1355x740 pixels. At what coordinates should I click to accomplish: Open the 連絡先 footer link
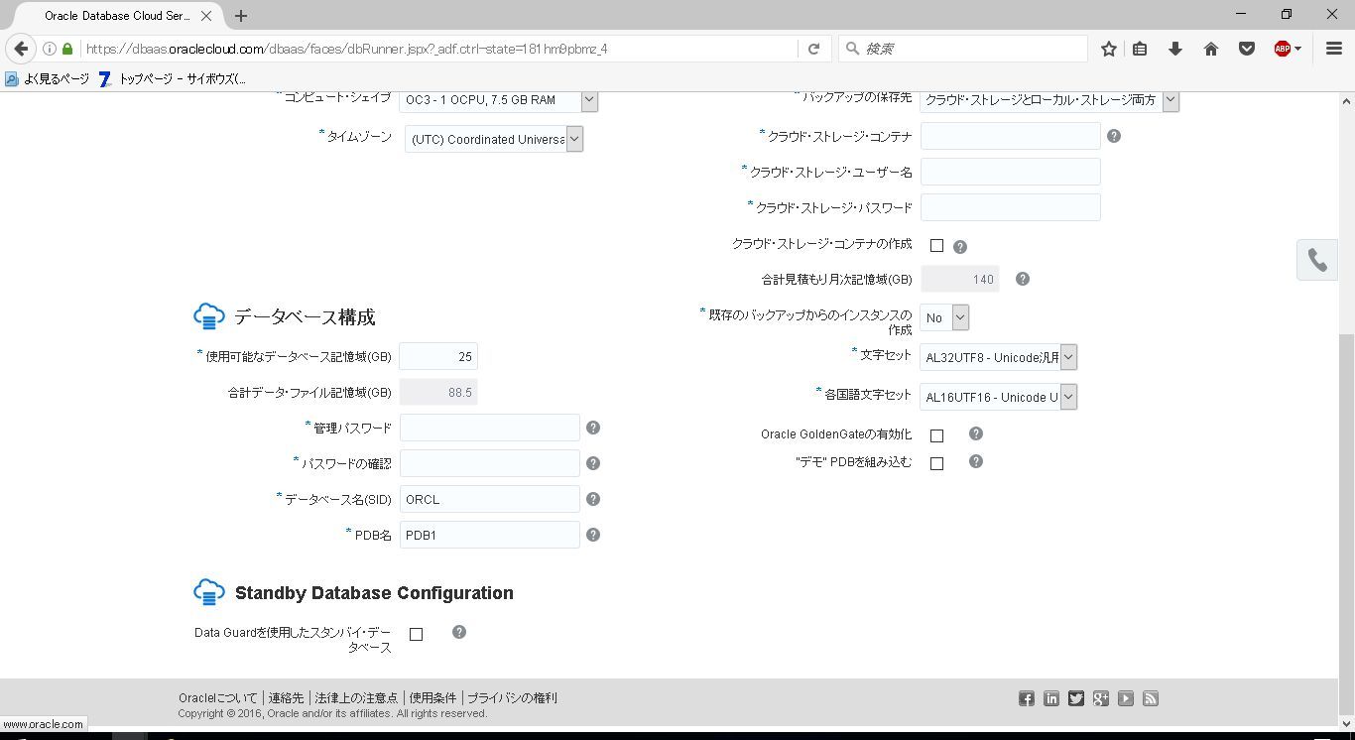point(286,697)
